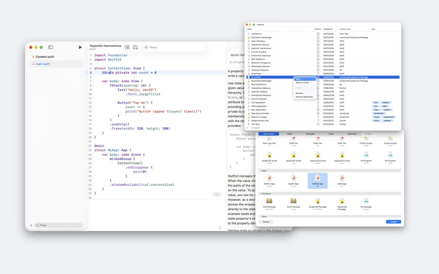The height and width of the screenshot is (274, 439).
Task: Switch to the Advanced tab in template chooser
Action: point(352,134)
